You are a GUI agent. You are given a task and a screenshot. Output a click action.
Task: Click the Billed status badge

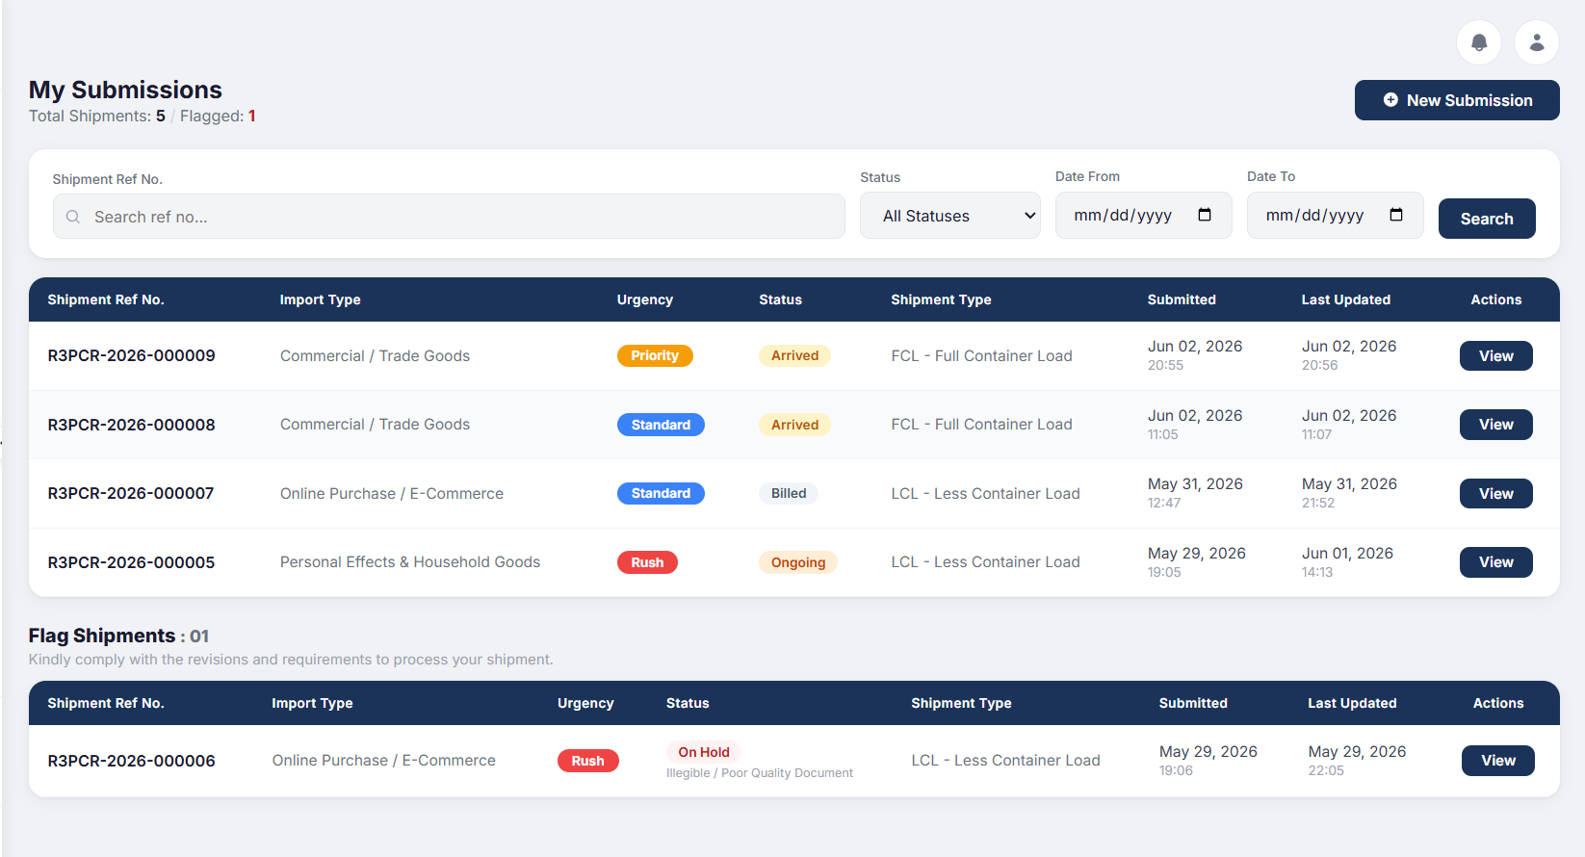pos(789,493)
